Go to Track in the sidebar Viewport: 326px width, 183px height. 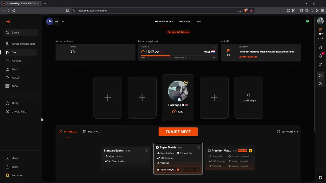click(x=20, y=69)
